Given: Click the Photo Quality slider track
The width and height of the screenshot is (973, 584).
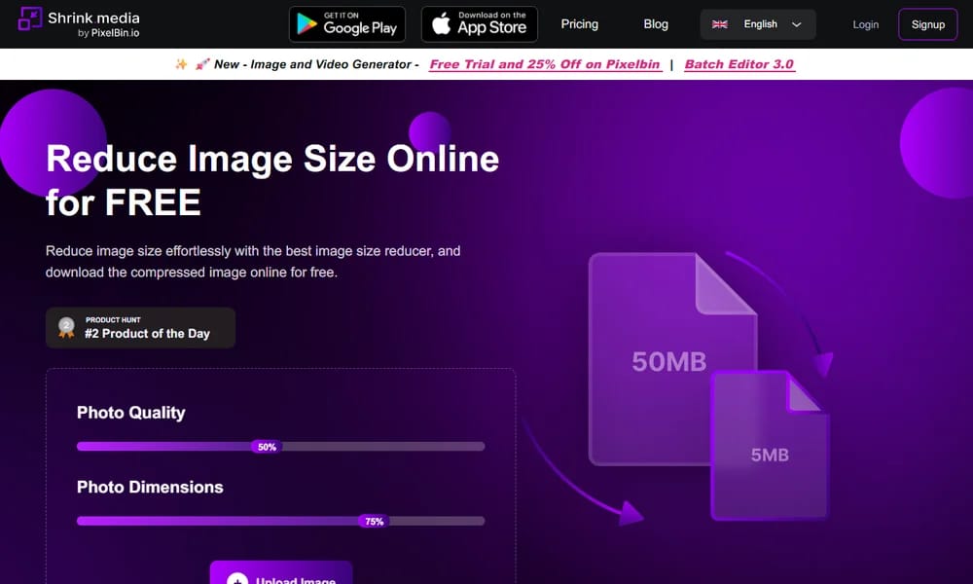Looking at the screenshot, I should [x=280, y=446].
